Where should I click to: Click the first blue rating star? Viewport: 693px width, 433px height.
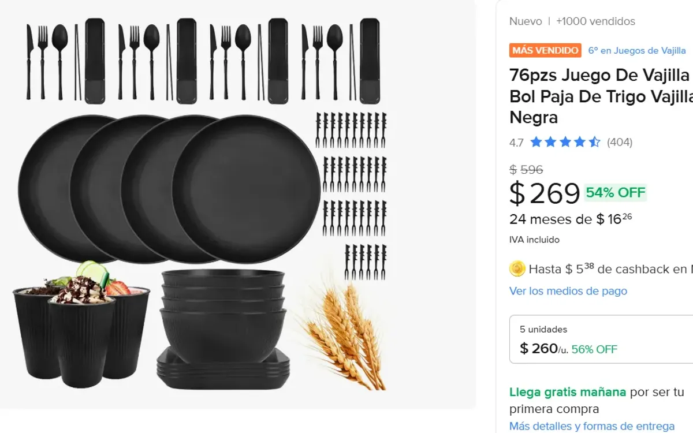(536, 142)
